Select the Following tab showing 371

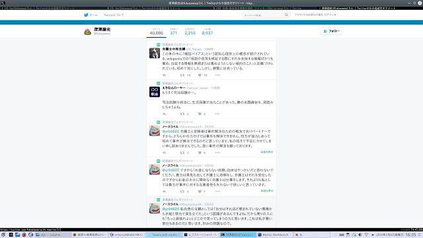tap(173, 32)
